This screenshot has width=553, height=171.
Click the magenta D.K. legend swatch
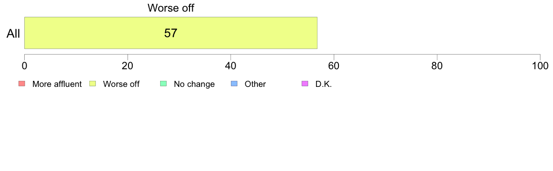[305, 84]
